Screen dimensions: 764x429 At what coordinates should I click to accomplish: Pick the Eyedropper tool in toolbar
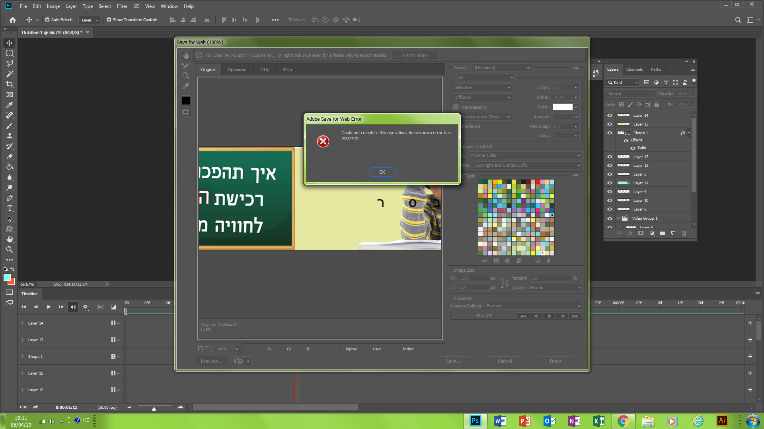coord(10,105)
